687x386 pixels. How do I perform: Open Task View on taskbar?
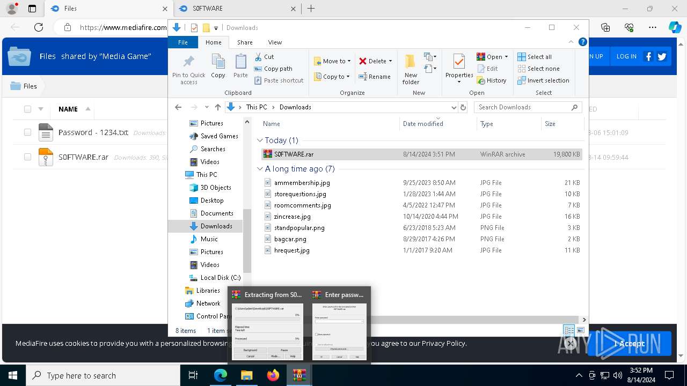(194, 375)
